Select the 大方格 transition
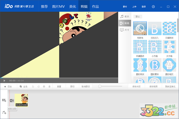Image resolution: width=179 pixels, height=119 pixels. [169, 47]
